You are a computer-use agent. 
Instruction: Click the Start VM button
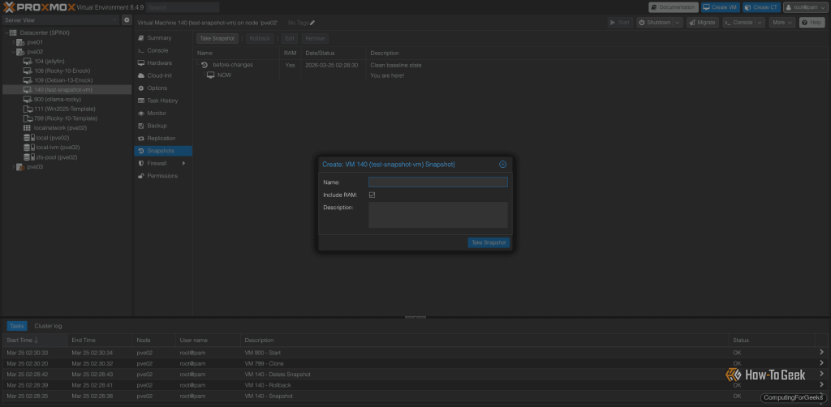point(620,23)
